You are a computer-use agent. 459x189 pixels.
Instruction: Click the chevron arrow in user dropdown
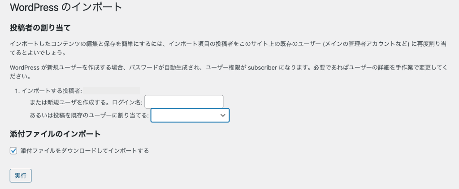223,115
